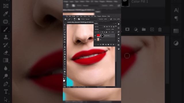Open the Window menu
This screenshot has height=103, width=184.
point(104,16)
